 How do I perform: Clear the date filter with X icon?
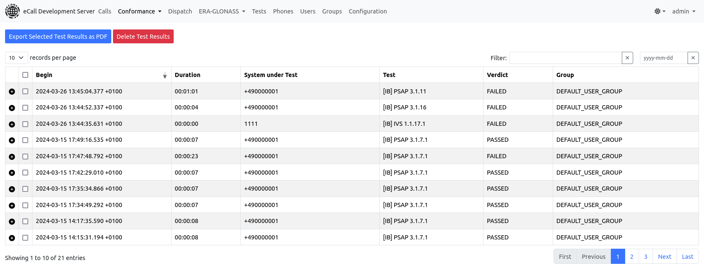[693, 58]
